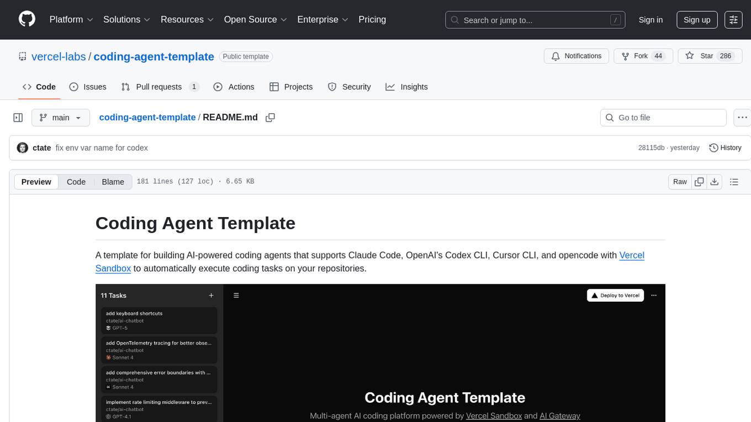The height and width of the screenshot is (422, 751).
Task: Click the Sign up button
Action: point(697,19)
